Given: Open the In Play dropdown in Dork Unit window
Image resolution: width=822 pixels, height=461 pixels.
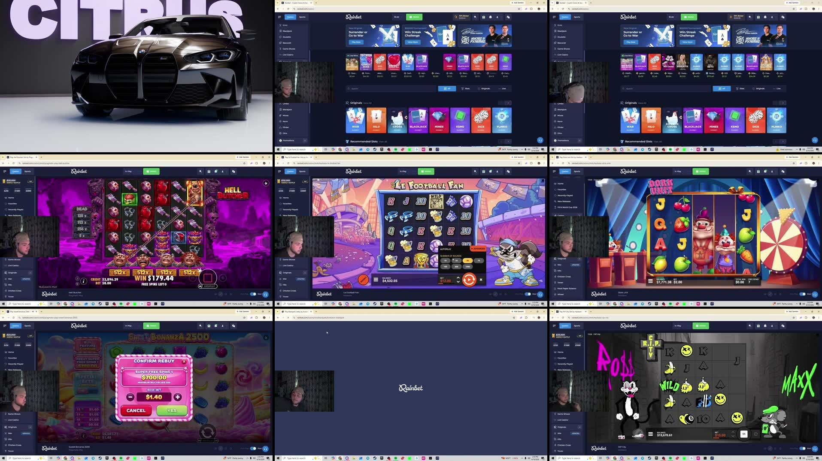Looking at the screenshot, I should pos(682,171).
